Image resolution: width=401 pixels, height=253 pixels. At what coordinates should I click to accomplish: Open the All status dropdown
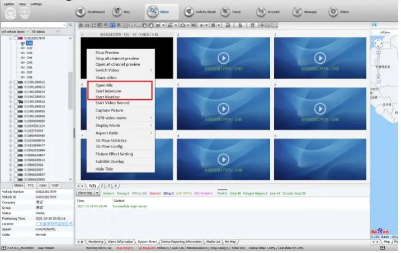tap(45, 32)
